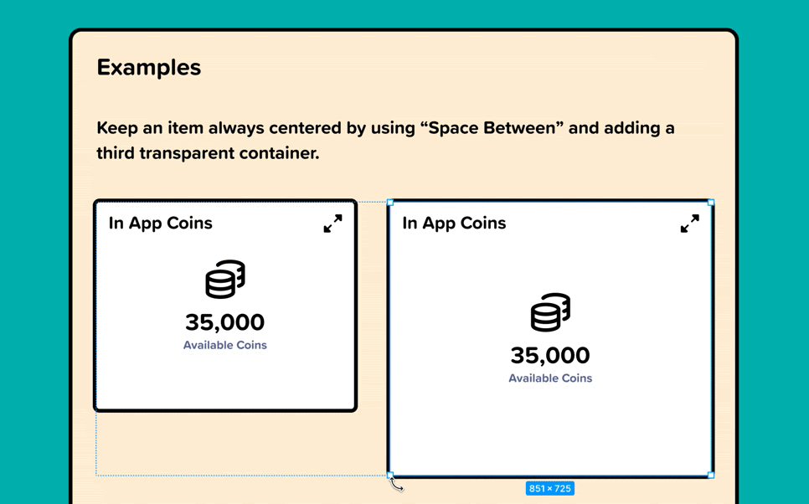Click the expand arrows icon in the left card
Image resolution: width=809 pixels, height=504 pixels.
click(332, 224)
